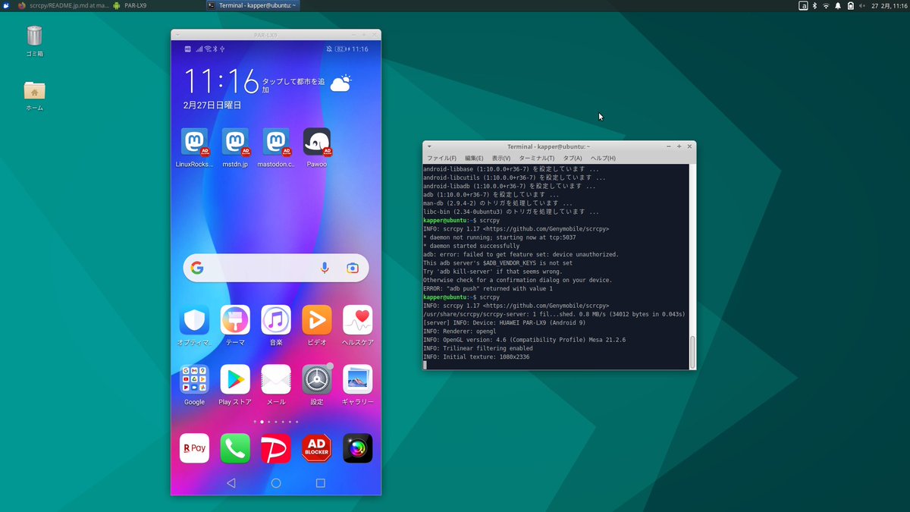Open the ヘルスケア health app
The width and height of the screenshot is (910, 512).
357,321
